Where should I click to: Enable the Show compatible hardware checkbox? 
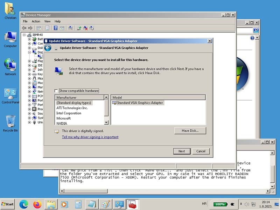56,91
